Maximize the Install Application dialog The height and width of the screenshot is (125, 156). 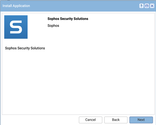point(147,6)
